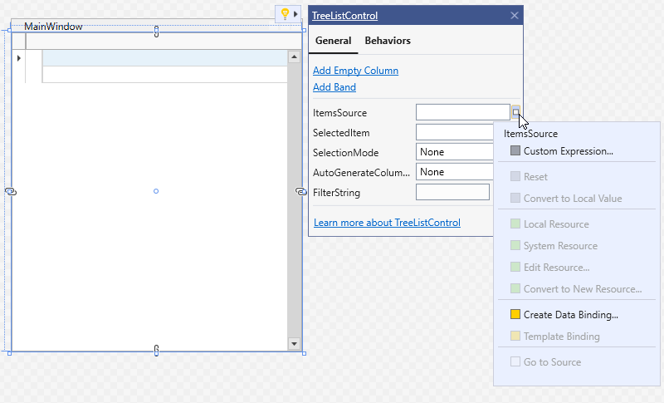This screenshot has height=403, width=664.
Task: Open the TreeListControl title link
Action: point(344,16)
